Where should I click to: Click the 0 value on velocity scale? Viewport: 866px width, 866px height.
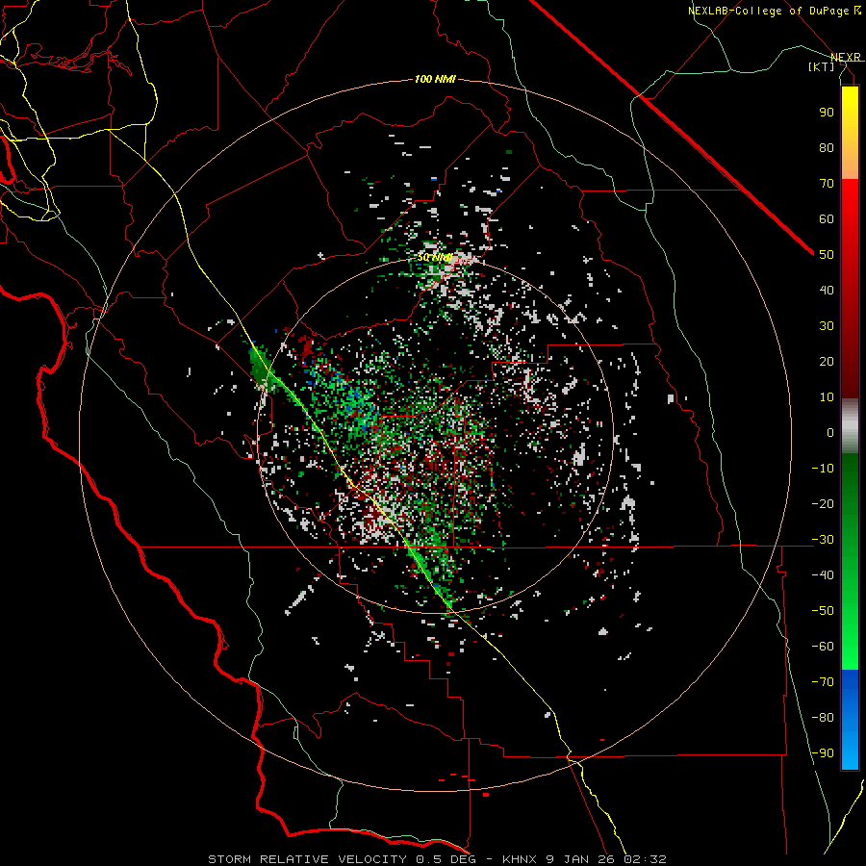pyautogui.click(x=830, y=433)
